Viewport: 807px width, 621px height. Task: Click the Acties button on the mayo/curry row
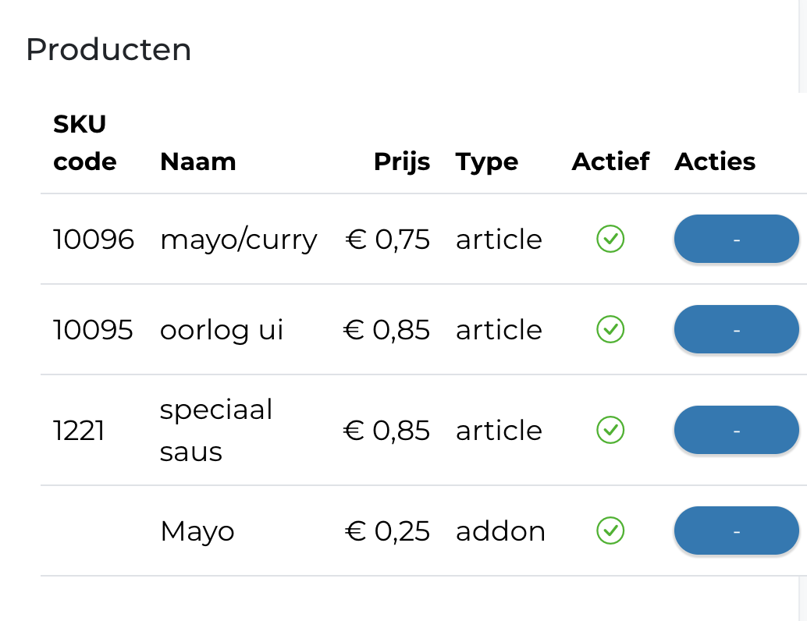736,240
